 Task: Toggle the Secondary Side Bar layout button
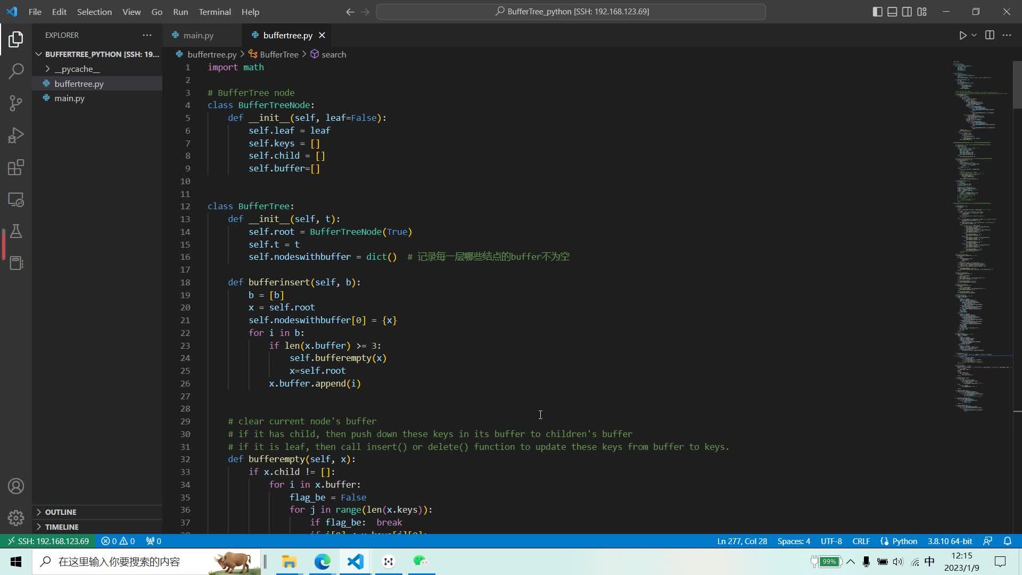(x=907, y=12)
